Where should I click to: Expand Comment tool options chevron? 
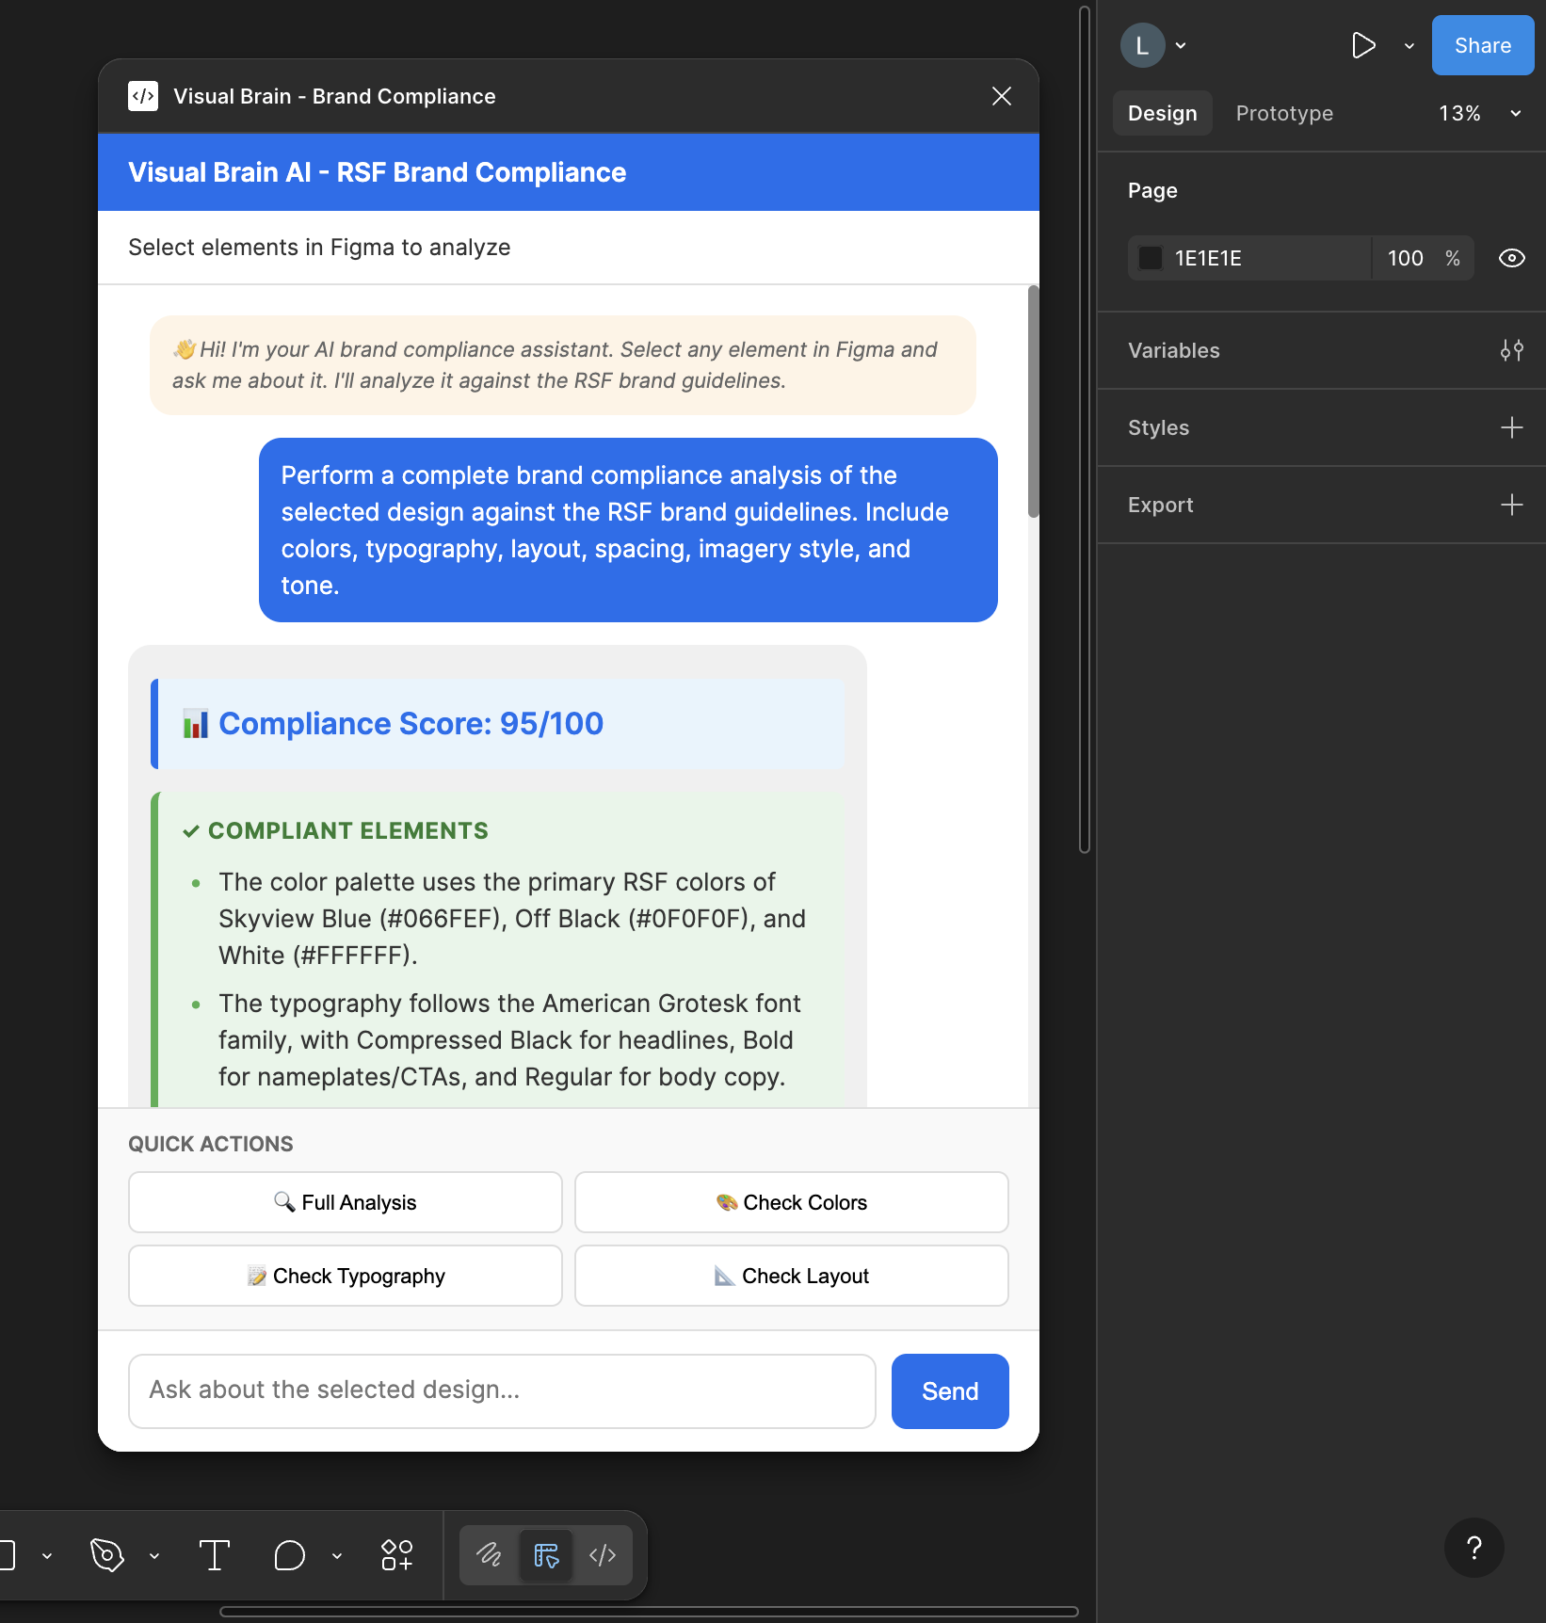337,1556
